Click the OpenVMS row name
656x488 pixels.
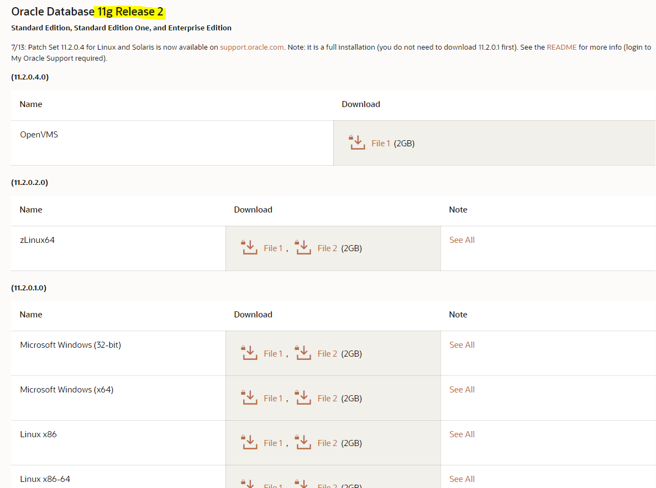tap(39, 135)
